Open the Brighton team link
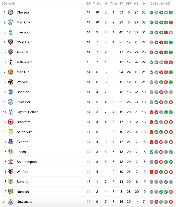 point(23,92)
